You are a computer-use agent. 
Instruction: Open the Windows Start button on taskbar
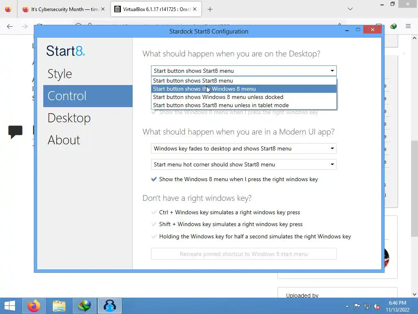[10, 306]
